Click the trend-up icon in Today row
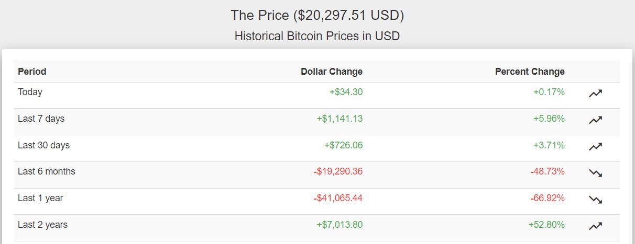The width and height of the screenshot is (635, 244). (595, 94)
